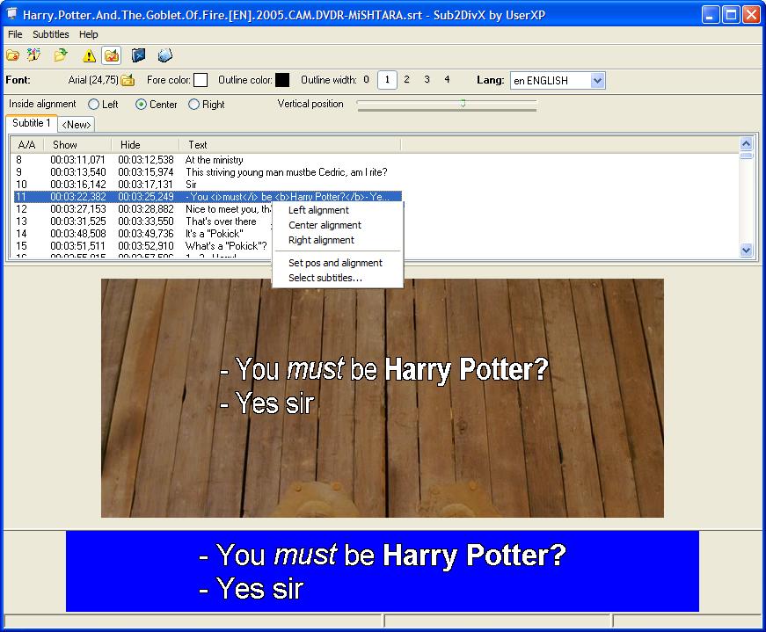Click the blue film preview icon

(138, 55)
